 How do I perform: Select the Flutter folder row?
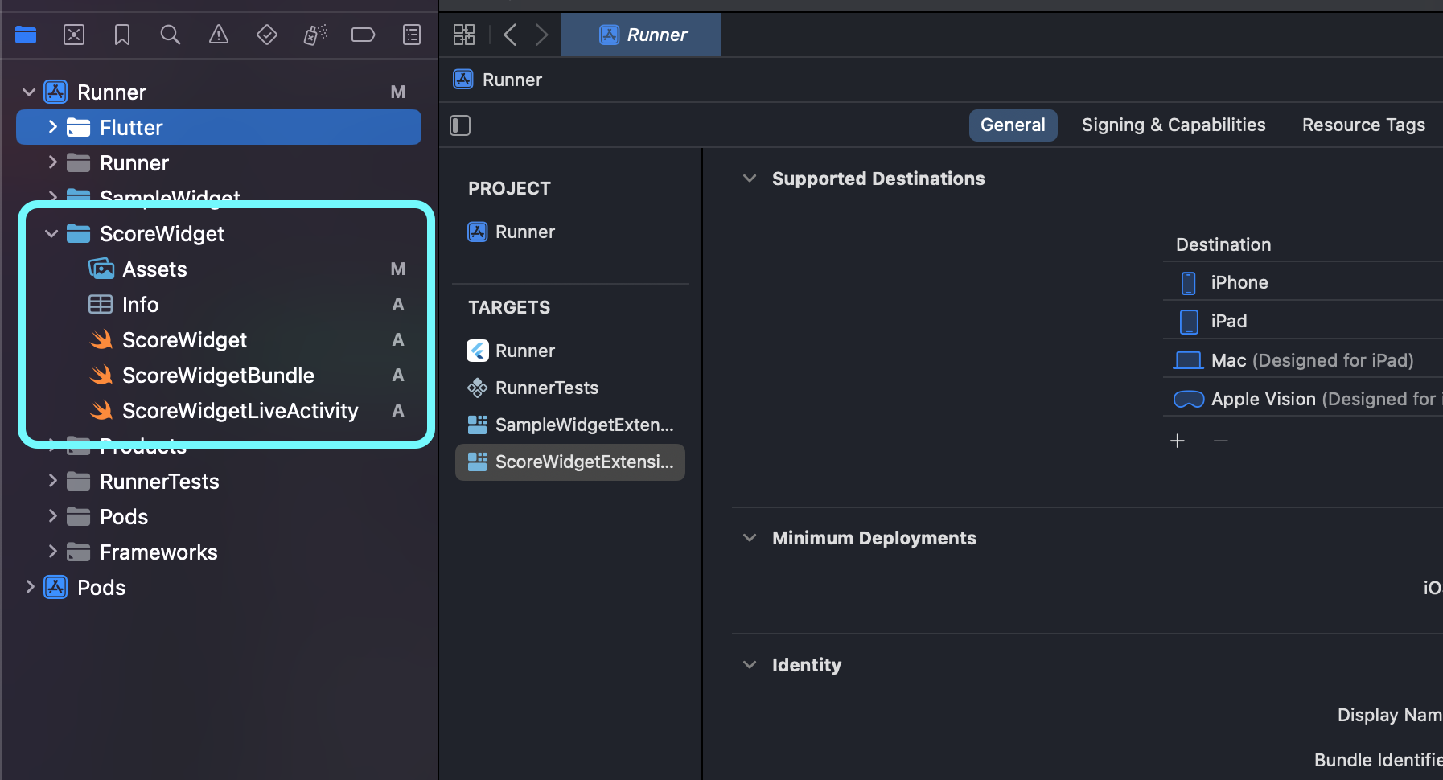(x=219, y=127)
